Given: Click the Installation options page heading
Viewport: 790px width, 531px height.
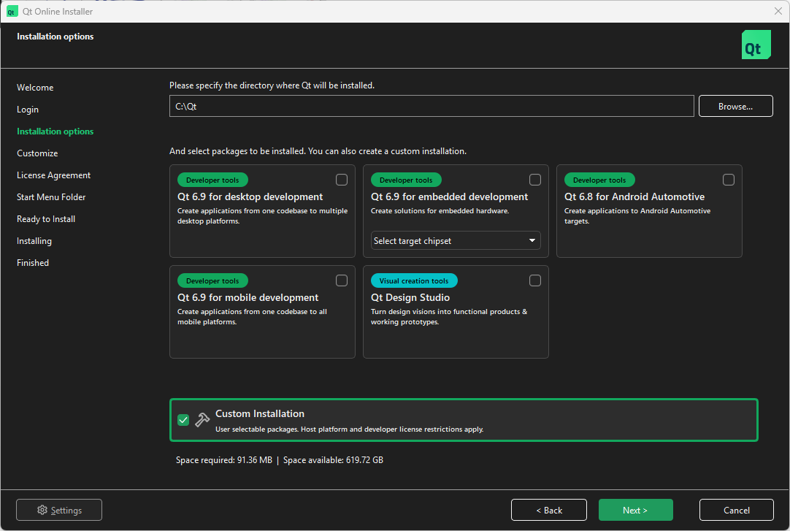Looking at the screenshot, I should point(55,37).
